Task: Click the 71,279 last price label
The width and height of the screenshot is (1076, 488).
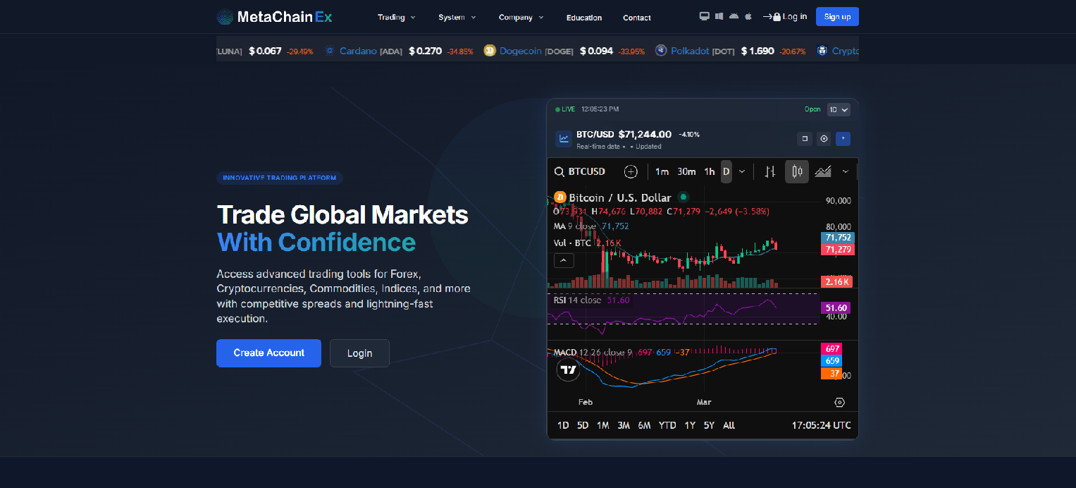Action: [838, 250]
